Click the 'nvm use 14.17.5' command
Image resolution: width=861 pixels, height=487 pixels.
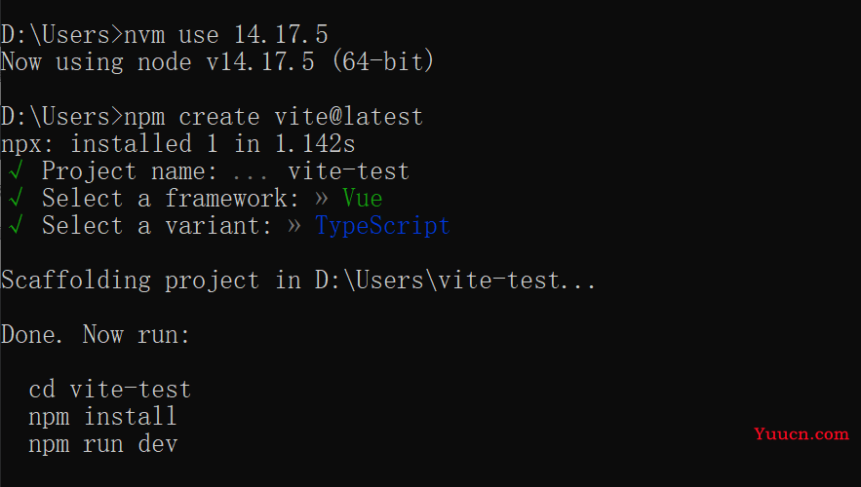pyautogui.click(x=226, y=35)
